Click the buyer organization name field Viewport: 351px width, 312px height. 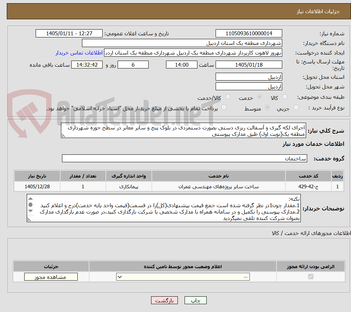click(182, 43)
